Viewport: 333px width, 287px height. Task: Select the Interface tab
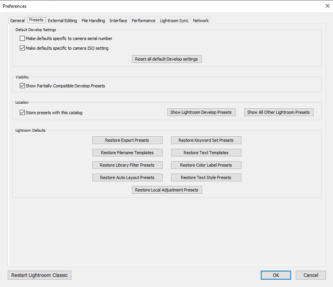point(118,21)
